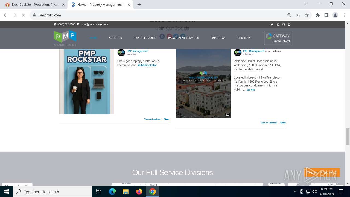Click PMP Management name on the California post

pyautogui.click(x=253, y=51)
